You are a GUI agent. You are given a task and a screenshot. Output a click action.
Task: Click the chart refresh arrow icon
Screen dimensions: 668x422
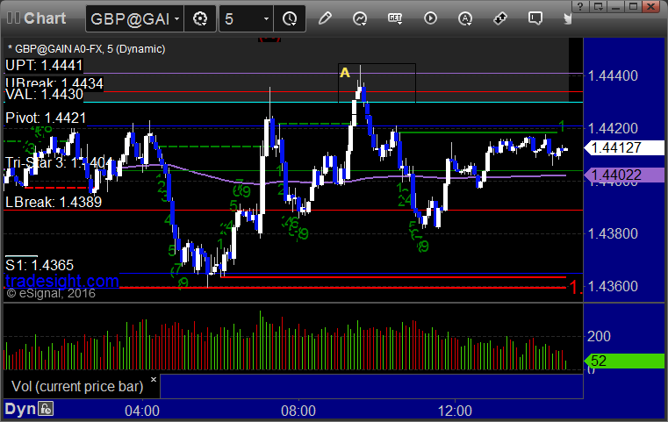tap(360, 18)
